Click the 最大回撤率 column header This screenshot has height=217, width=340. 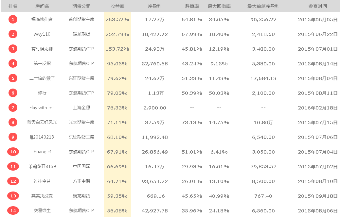pyautogui.click(x=219, y=6)
